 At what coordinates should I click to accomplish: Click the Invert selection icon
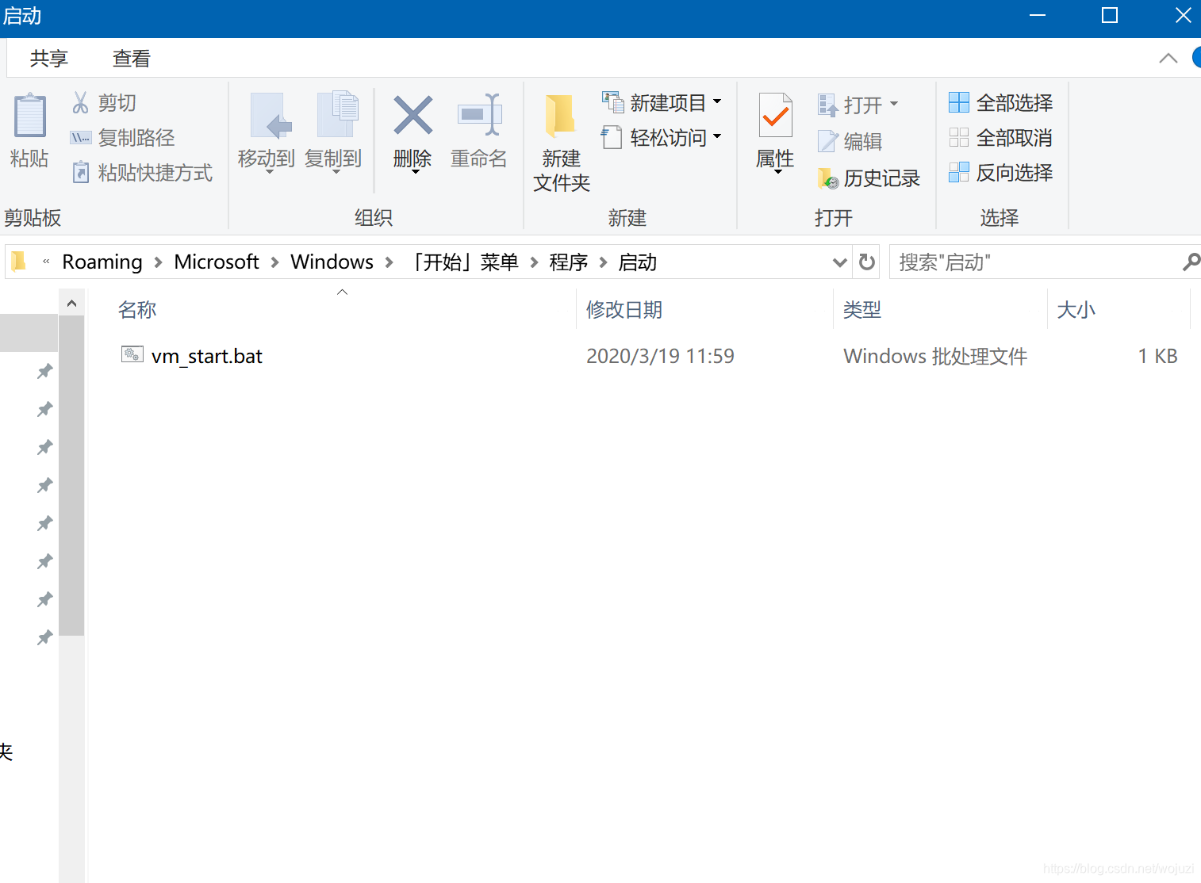(959, 172)
